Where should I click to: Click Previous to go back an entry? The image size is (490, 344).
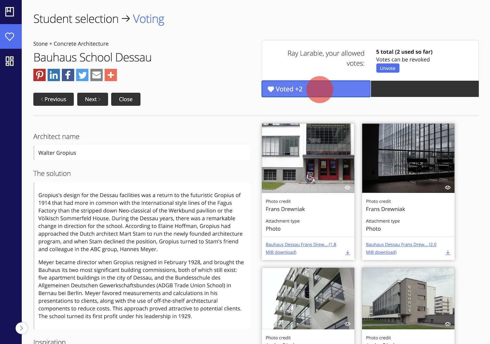(x=53, y=99)
